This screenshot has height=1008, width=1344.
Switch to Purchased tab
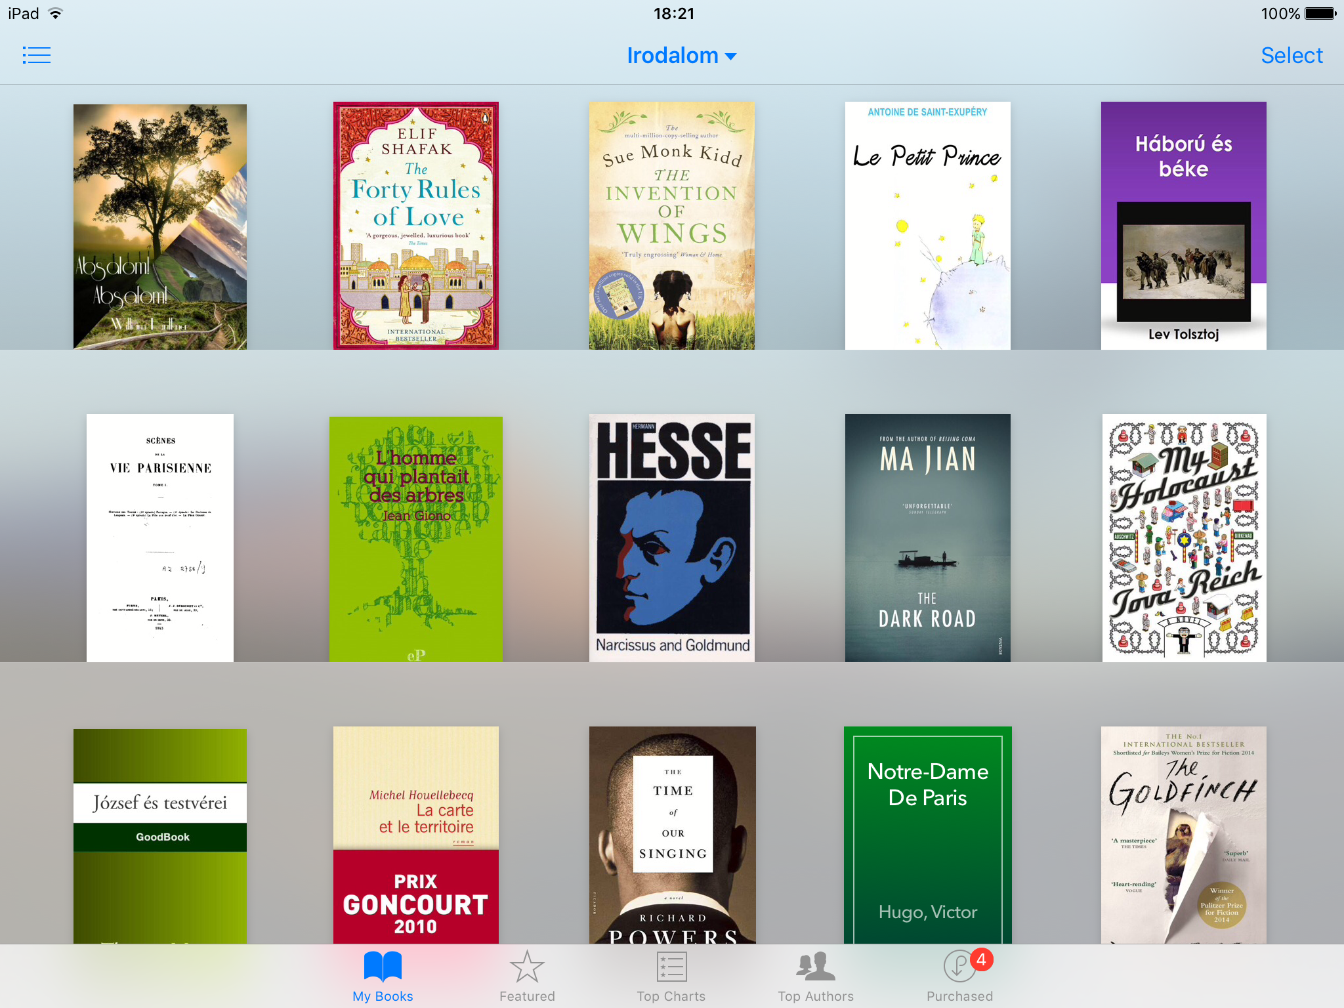pos(960,976)
